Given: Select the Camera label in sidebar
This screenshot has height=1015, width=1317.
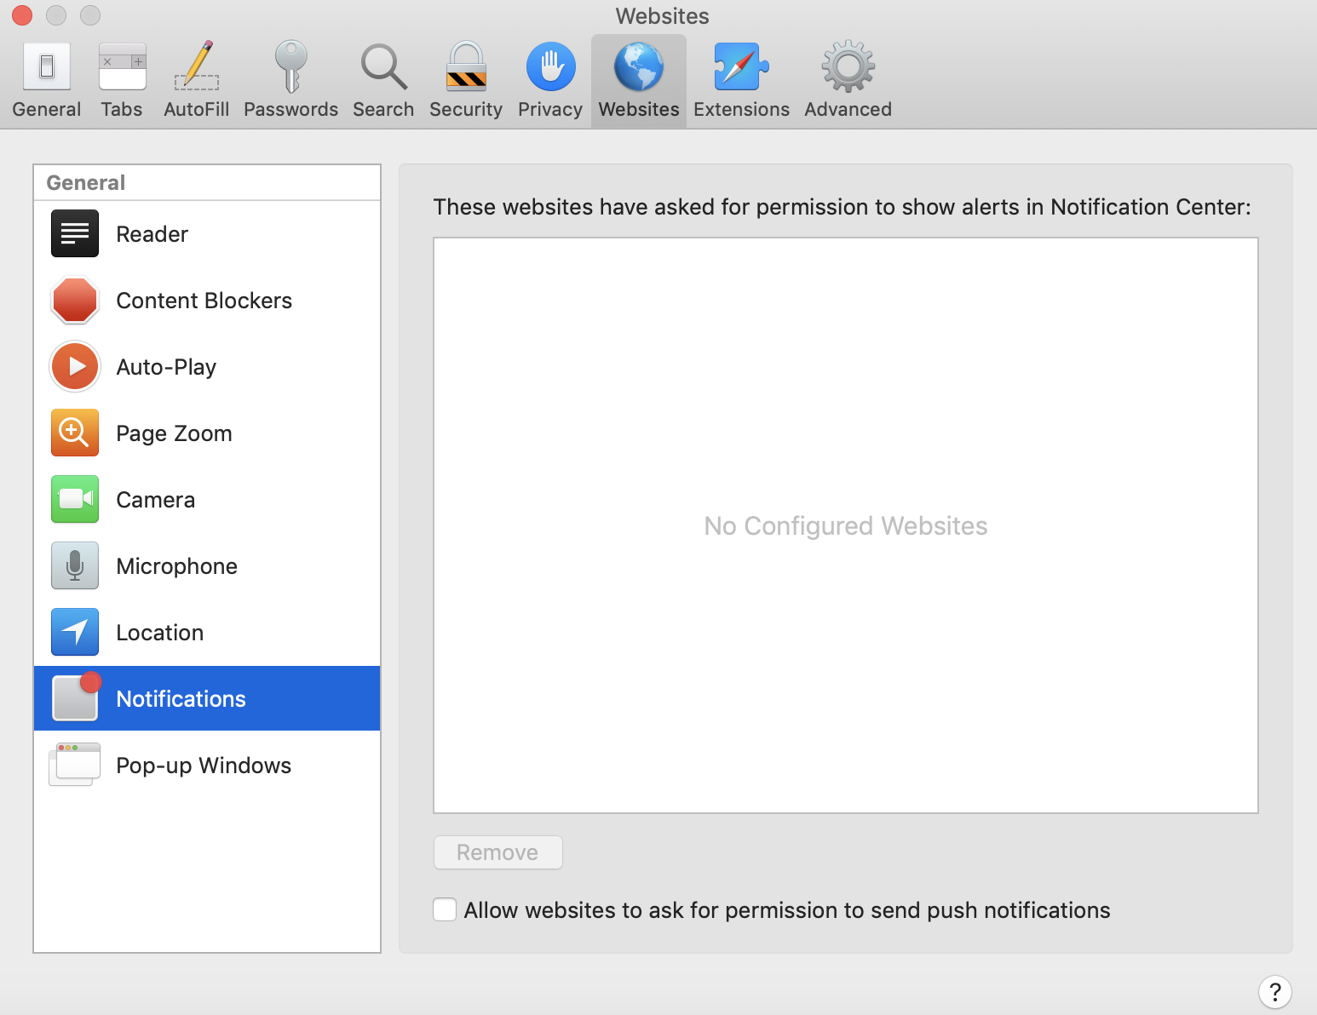Looking at the screenshot, I should 155,500.
